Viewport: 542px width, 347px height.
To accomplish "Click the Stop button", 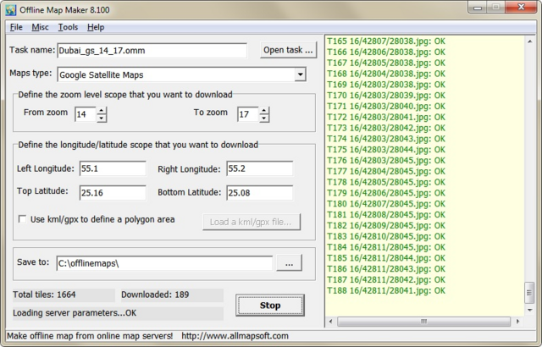I will [270, 306].
